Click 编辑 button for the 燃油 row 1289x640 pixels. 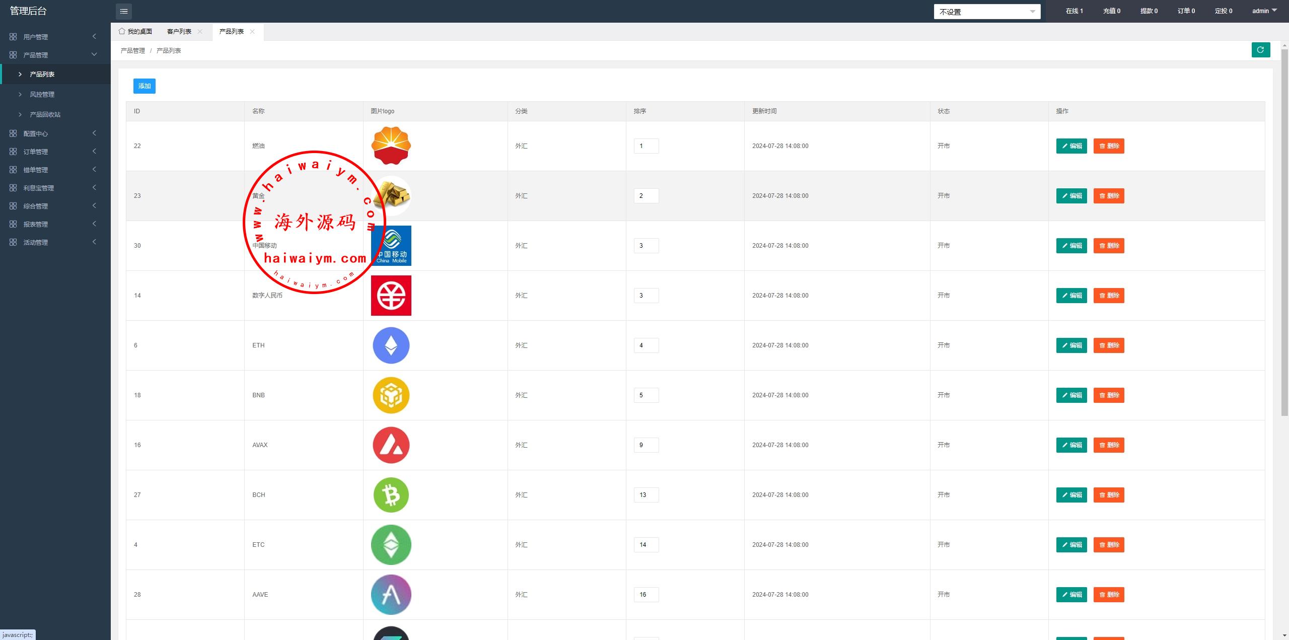tap(1071, 146)
